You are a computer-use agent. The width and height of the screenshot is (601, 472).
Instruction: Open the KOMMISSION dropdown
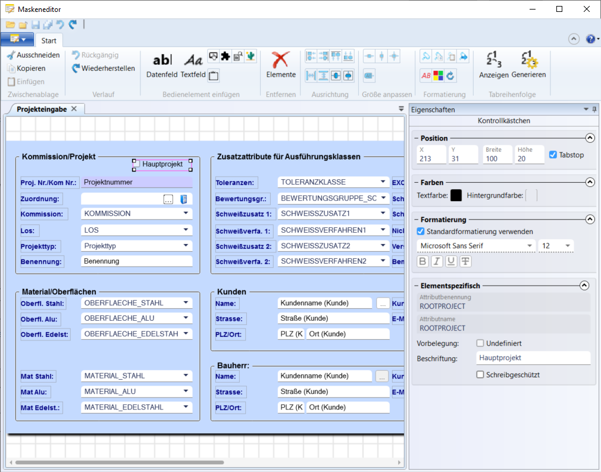[186, 213]
